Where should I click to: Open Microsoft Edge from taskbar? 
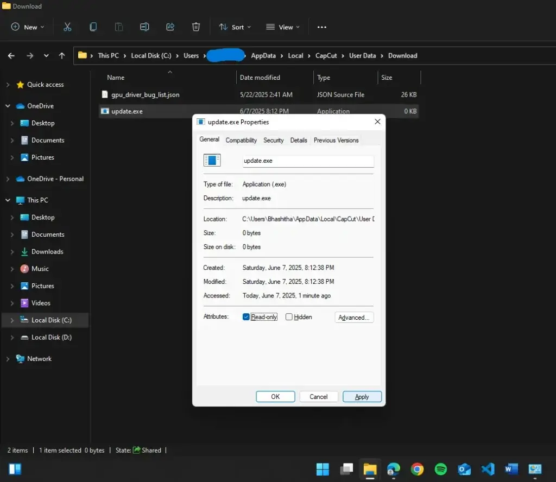tap(394, 469)
